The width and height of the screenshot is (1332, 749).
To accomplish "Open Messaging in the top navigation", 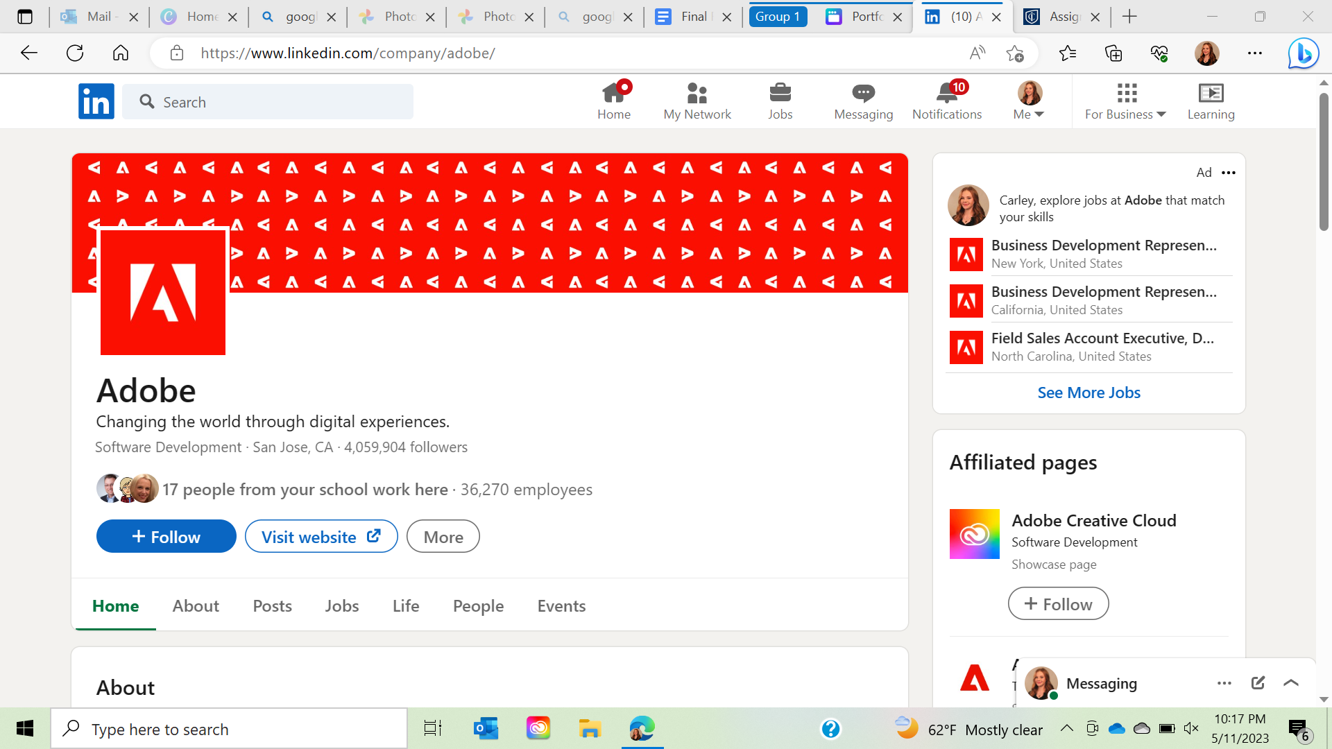I will click(863, 101).
